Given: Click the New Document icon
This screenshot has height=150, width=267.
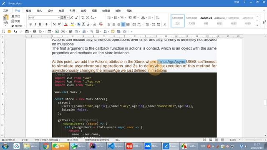Looking at the screenshot, I should click(x=3, y=32).
